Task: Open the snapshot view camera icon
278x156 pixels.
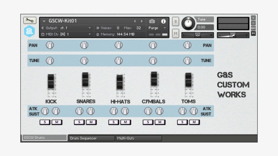Action: click(x=152, y=21)
